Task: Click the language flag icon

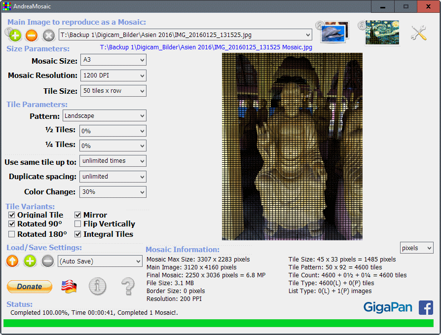Action: click(x=69, y=286)
